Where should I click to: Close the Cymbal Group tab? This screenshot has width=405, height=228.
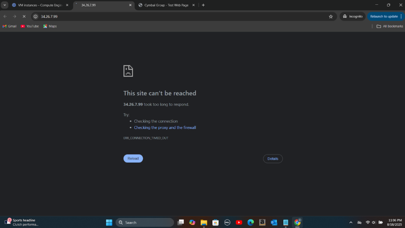(193, 5)
